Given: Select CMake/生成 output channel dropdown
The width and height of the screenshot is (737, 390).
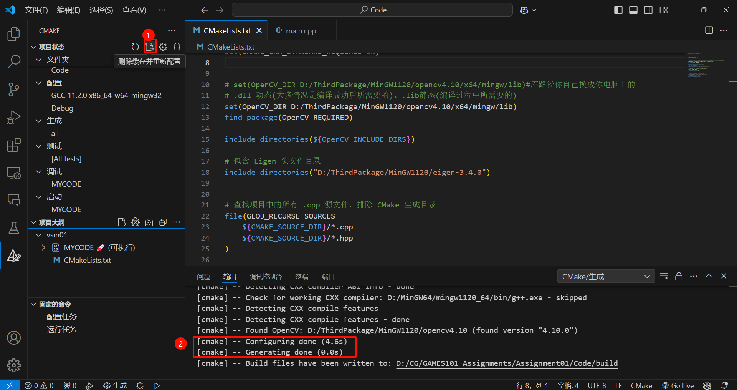Looking at the screenshot, I should pos(606,276).
